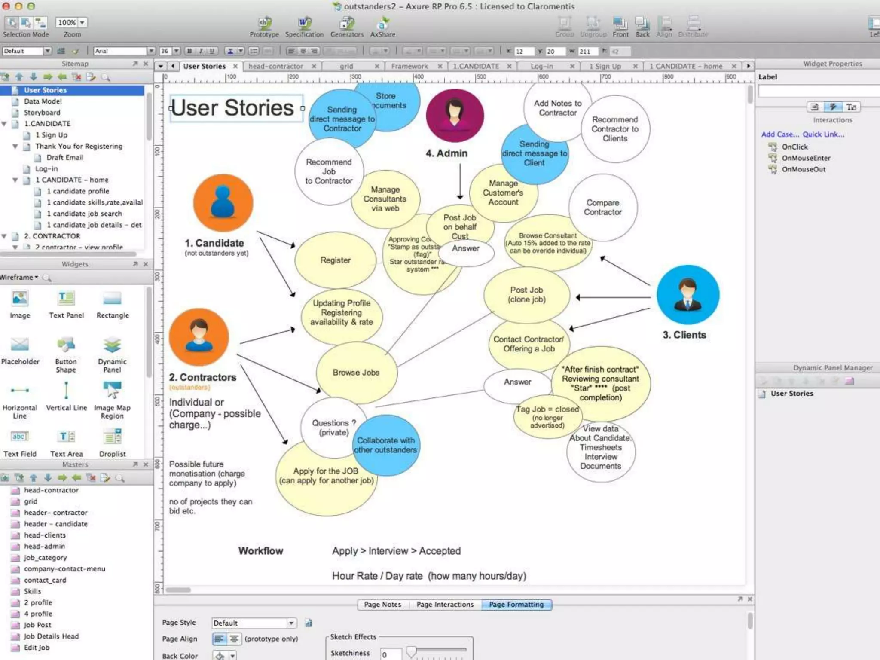Select the Image widget in Widgets panel
Image resolution: width=880 pixels, height=660 pixels.
(x=20, y=299)
